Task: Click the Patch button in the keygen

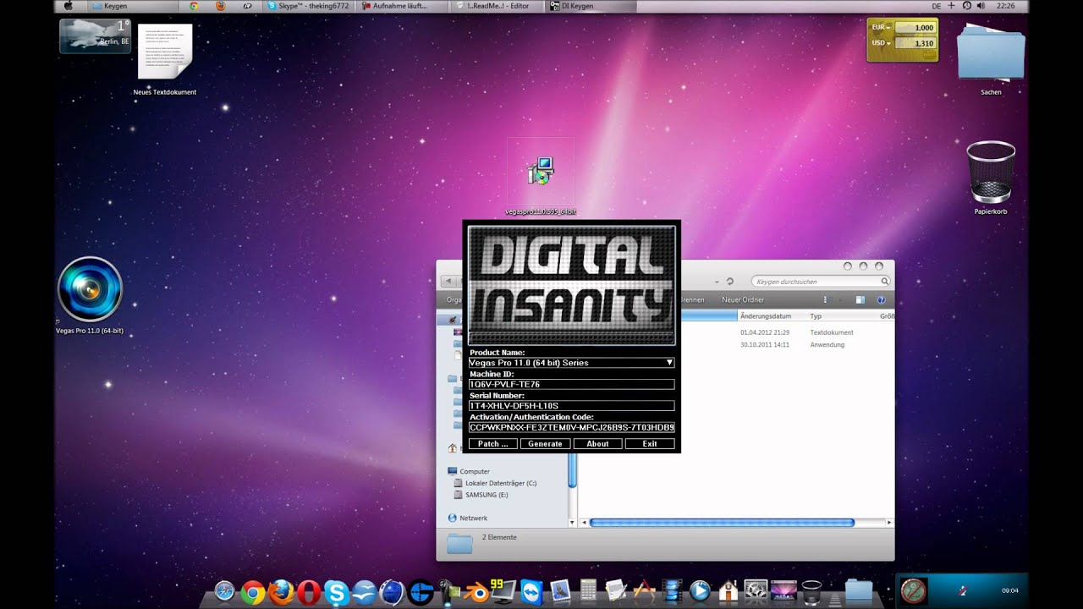Action: click(x=493, y=443)
